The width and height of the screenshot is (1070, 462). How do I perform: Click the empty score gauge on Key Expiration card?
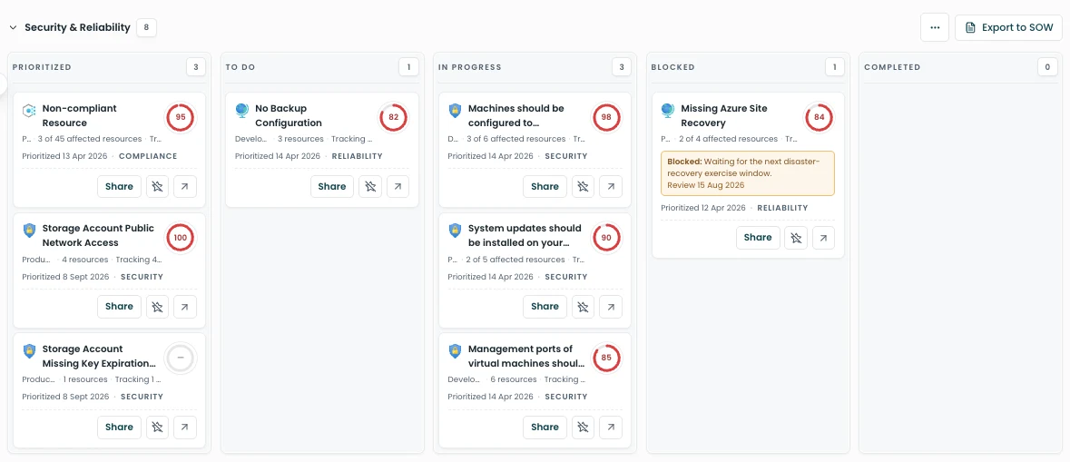coord(181,358)
